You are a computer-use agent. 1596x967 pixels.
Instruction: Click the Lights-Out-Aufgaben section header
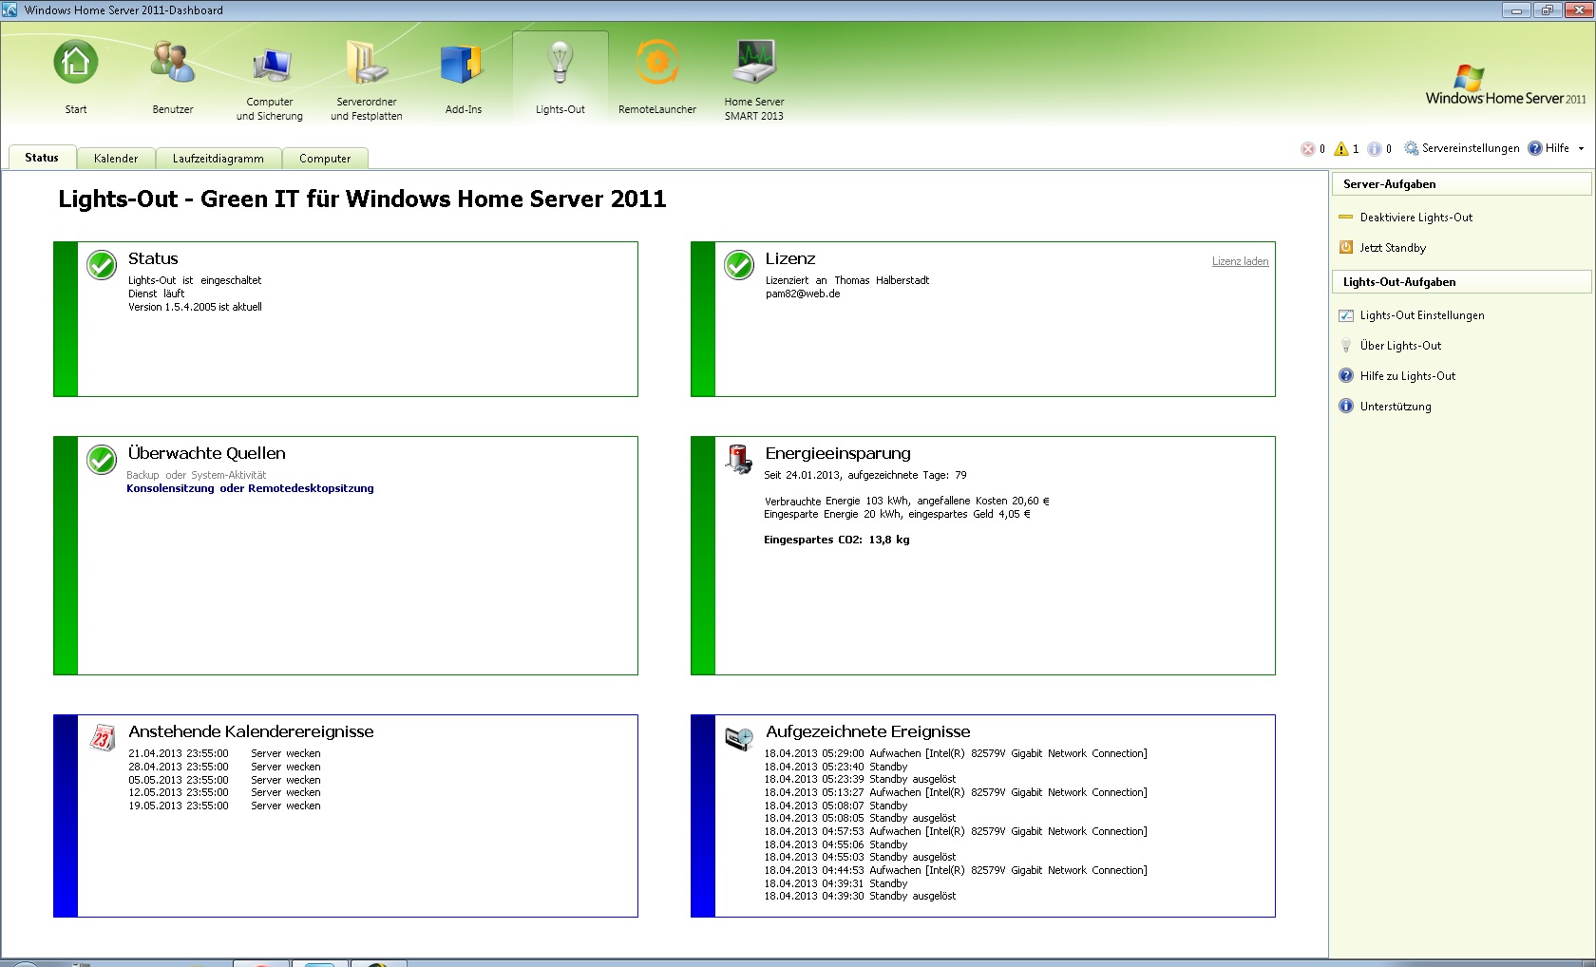[x=1461, y=282]
